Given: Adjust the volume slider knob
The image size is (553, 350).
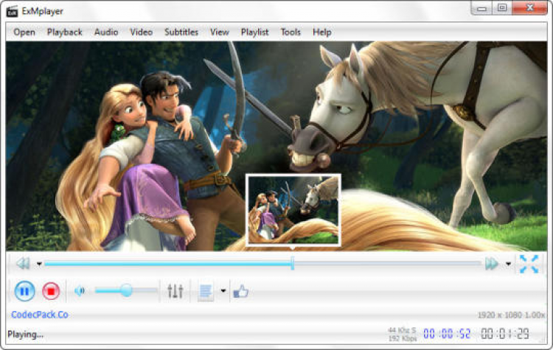Looking at the screenshot, I should pos(126,290).
